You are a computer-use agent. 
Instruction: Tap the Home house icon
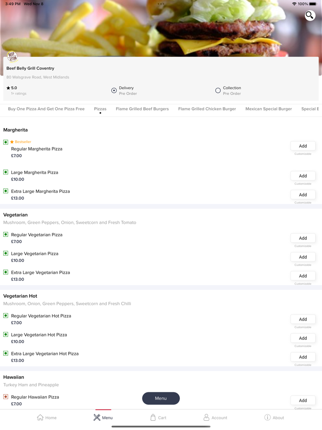40,418
